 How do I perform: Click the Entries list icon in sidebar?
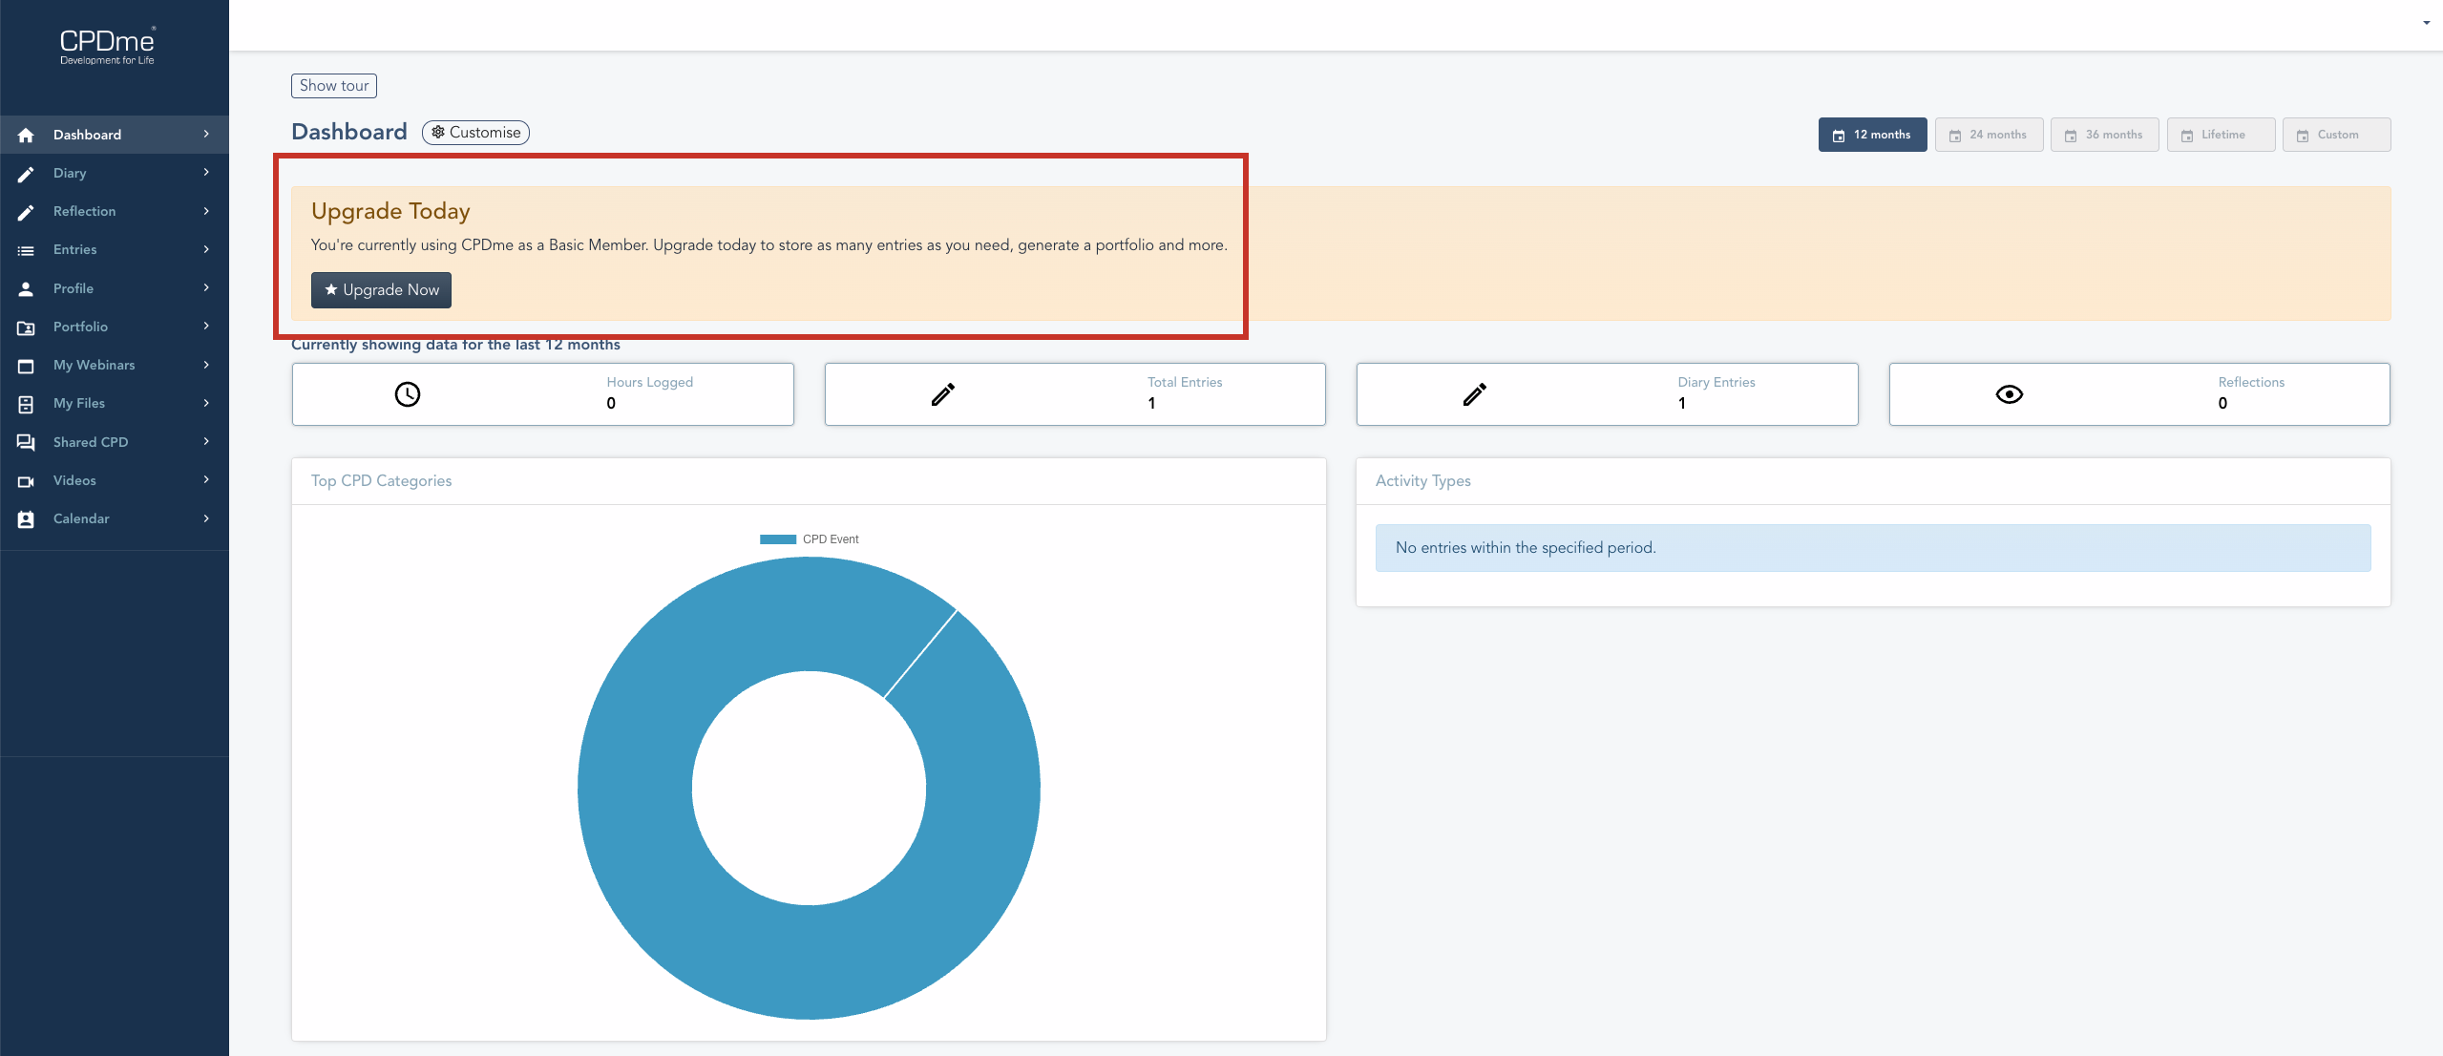[26, 250]
